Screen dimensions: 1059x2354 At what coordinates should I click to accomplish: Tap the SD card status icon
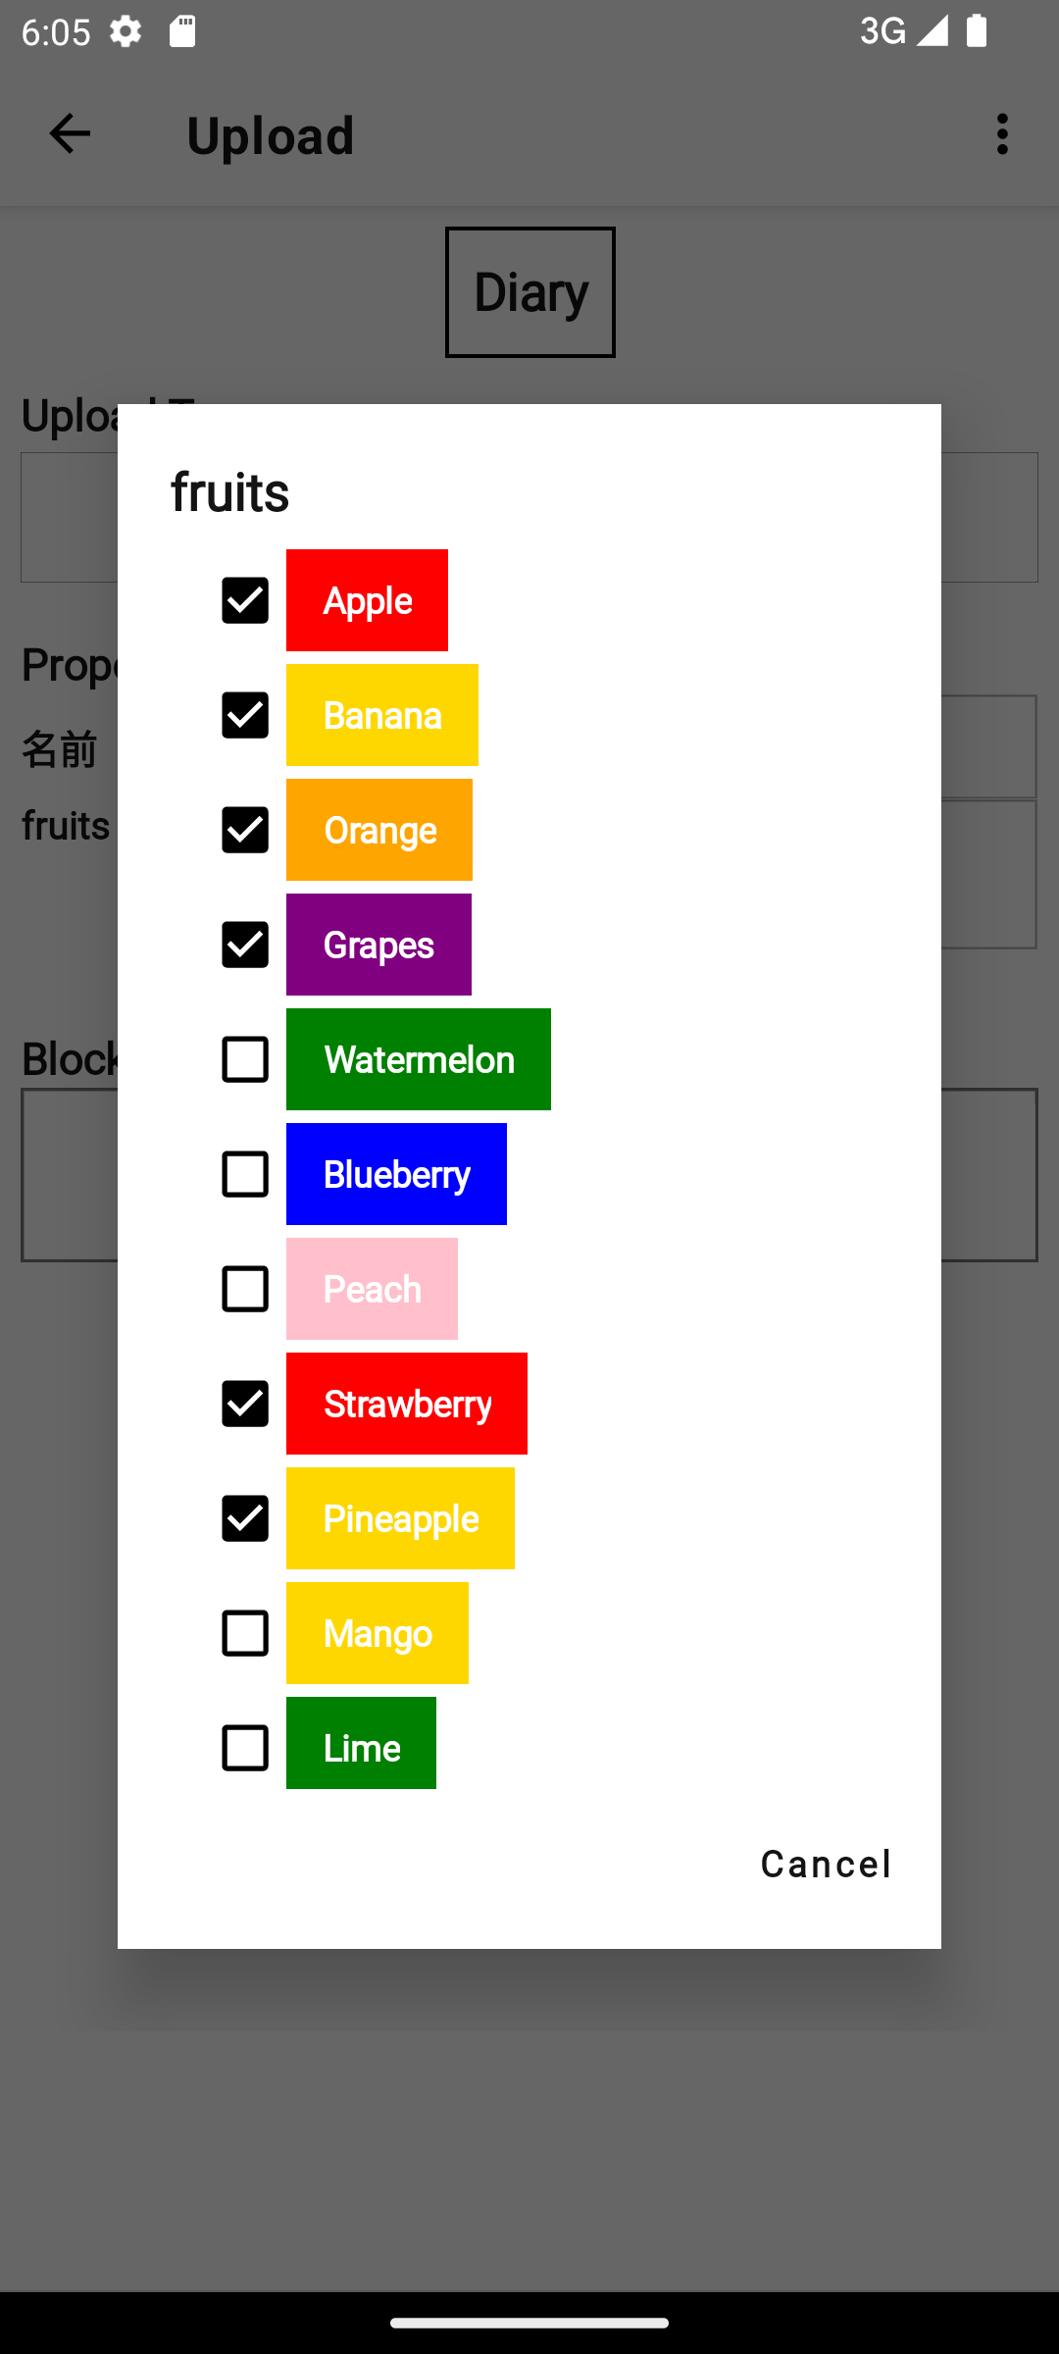tap(182, 31)
